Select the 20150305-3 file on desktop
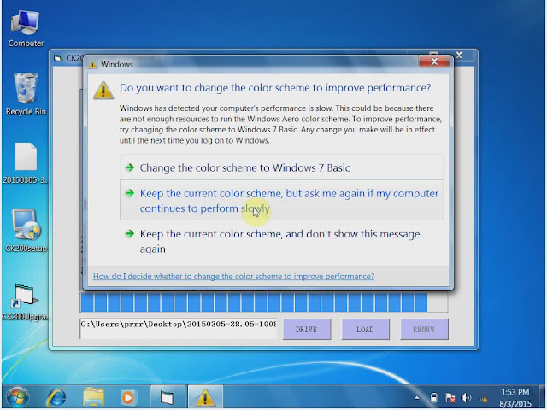 pyautogui.click(x=26, y=163)
